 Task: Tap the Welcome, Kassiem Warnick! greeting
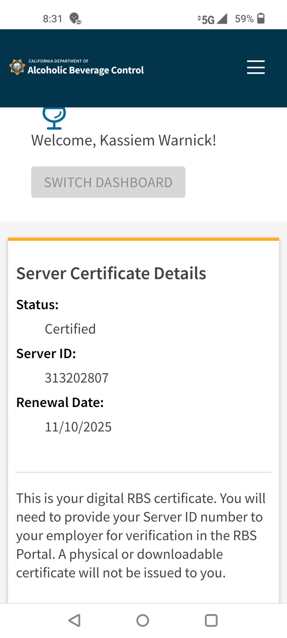tap(124, 140)
